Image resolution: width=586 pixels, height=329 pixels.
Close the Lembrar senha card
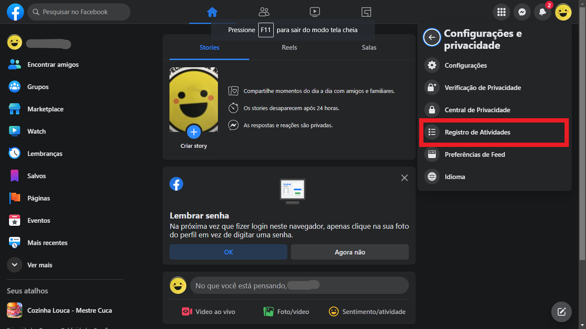[x=404, y=178]
